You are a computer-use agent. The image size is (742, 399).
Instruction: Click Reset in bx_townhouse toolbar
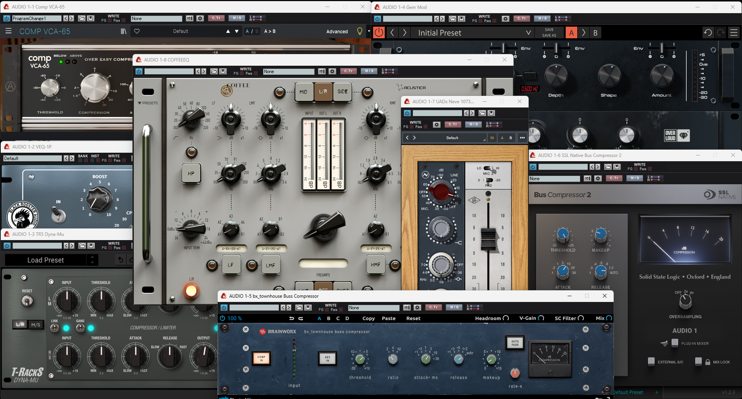click(x=413, y=319)
